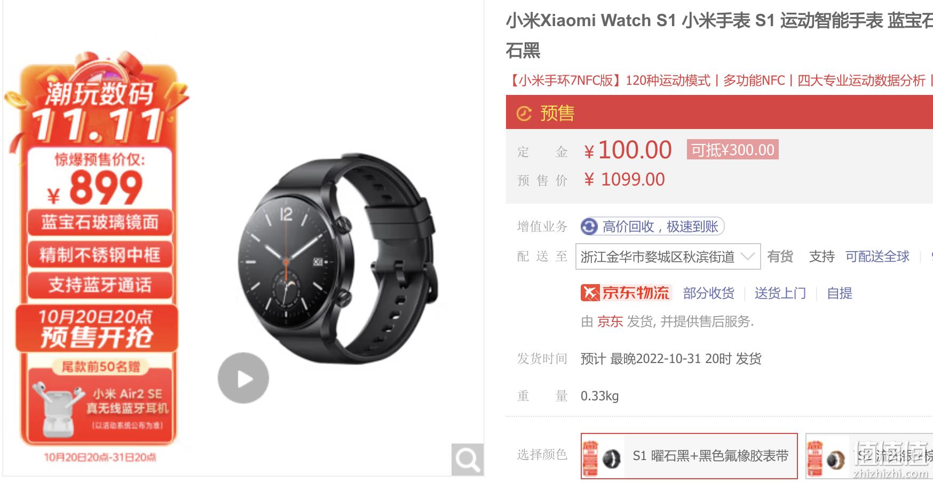Image resolution: width=933 pixels, height=483 pixels.
Task: Click the 可抵¥300.00 deposit tag
Action: tap(732, 150)
